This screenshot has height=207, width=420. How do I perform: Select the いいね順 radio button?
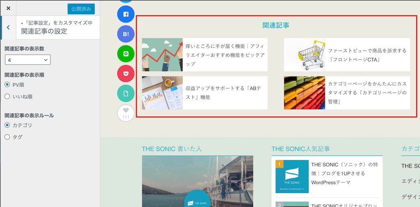click(x=7, y=97)
